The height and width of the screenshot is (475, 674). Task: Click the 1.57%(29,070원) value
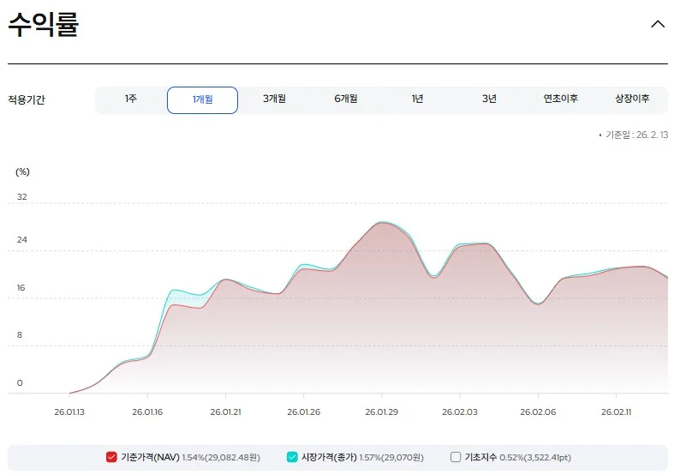click(x=391, y=457)
